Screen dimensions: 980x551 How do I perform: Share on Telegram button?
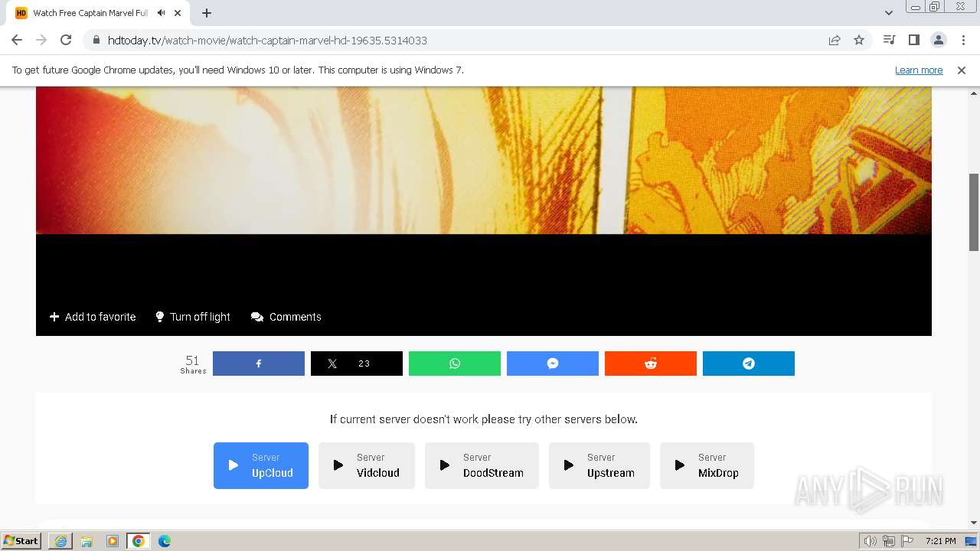pos(749,364)
